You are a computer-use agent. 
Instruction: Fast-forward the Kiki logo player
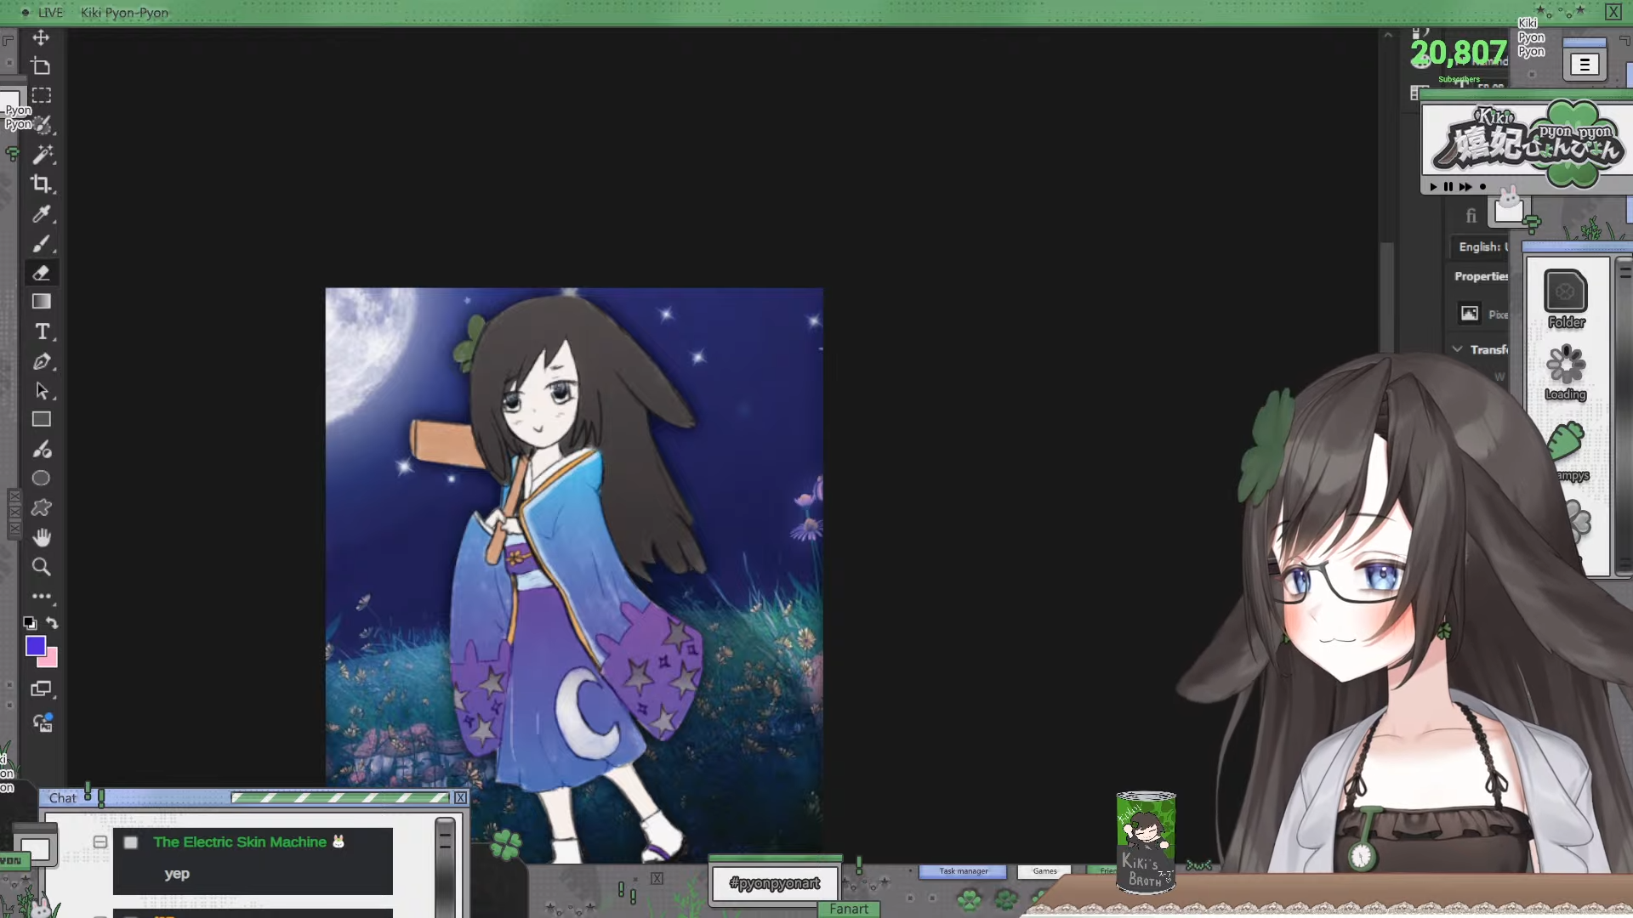click(x=1465, y=186)
